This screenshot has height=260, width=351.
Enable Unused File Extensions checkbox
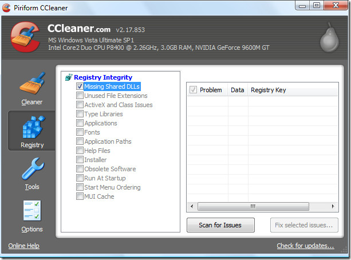[x=80, y=96]
